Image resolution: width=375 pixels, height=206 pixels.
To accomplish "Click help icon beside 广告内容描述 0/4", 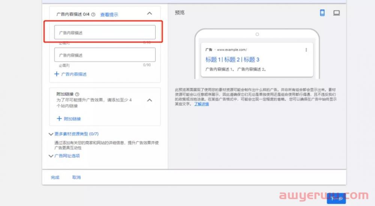I will click(93, 15).
